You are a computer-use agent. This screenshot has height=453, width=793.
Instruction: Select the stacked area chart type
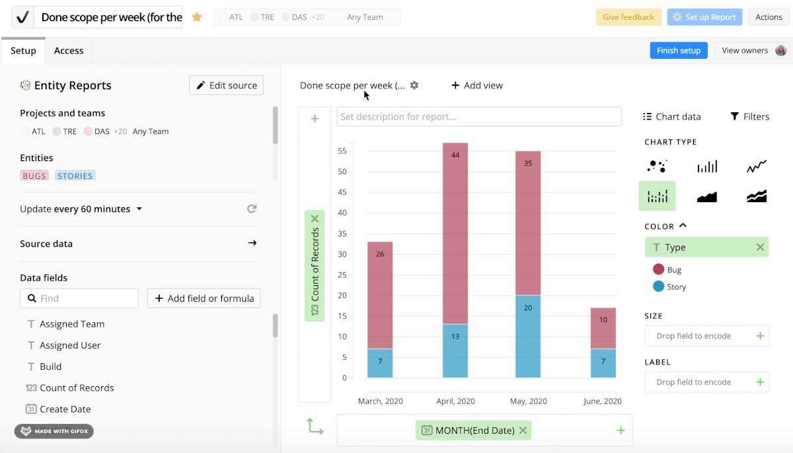756,196
